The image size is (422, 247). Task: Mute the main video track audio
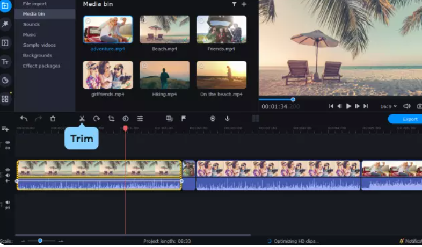(x=8, y=175)
